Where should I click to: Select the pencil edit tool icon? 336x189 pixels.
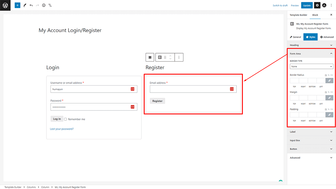[x=25, y=5]
